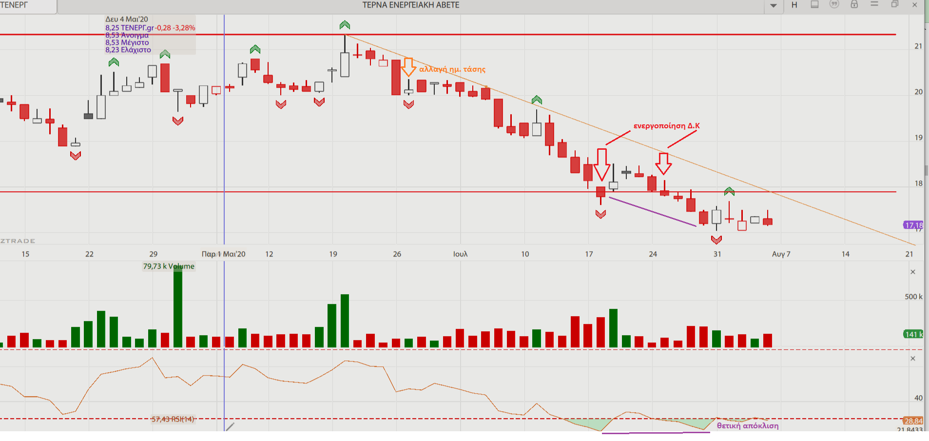Click the 'Αυγ 7' date axis label
Viewport: 929px width, 441px height.
pos(781,254)
